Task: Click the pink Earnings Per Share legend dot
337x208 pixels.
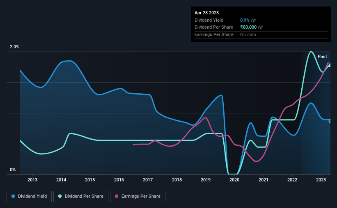Action: tap(117, 196)
